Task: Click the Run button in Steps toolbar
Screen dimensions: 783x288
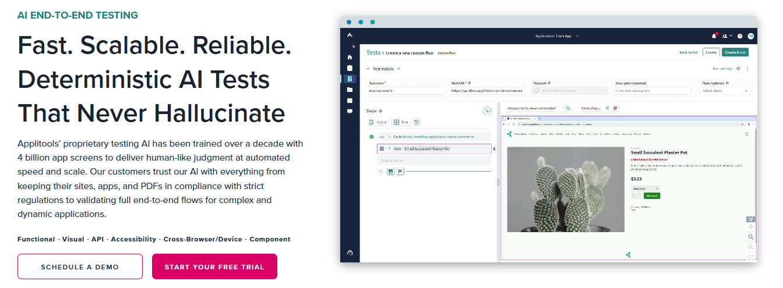Action: point(400,122)
